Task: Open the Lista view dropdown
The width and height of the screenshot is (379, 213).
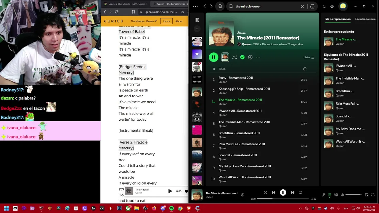Action: tap(309, 57)
